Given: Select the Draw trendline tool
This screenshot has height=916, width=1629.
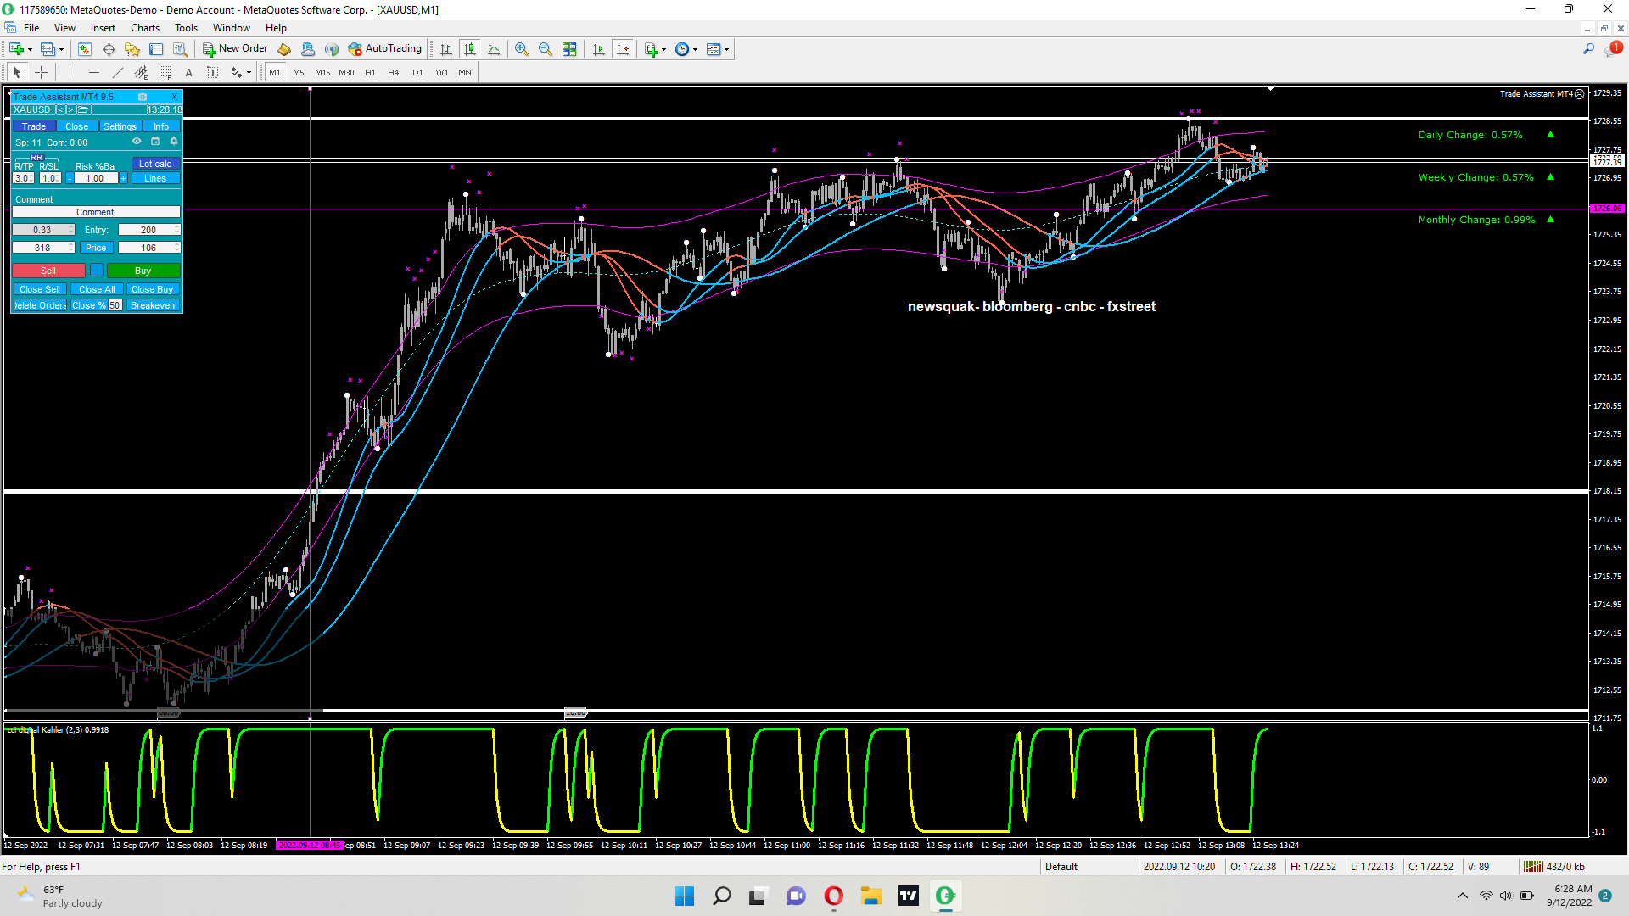Looking at the screenshot, I should [118, 73].
